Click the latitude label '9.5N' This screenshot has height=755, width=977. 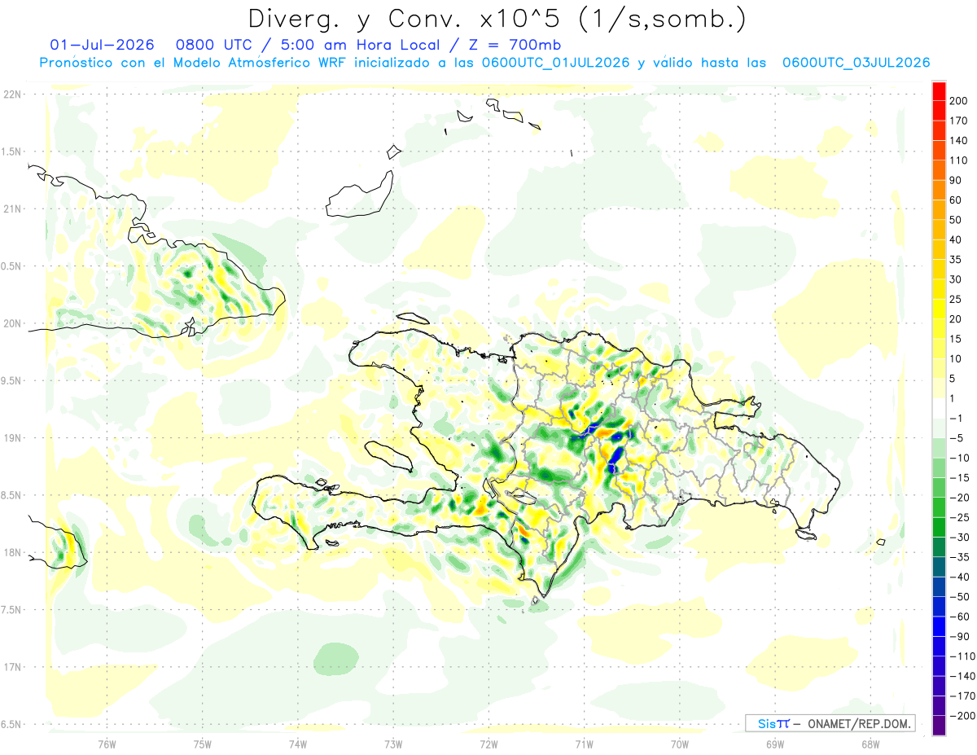[x=11, y=380]
